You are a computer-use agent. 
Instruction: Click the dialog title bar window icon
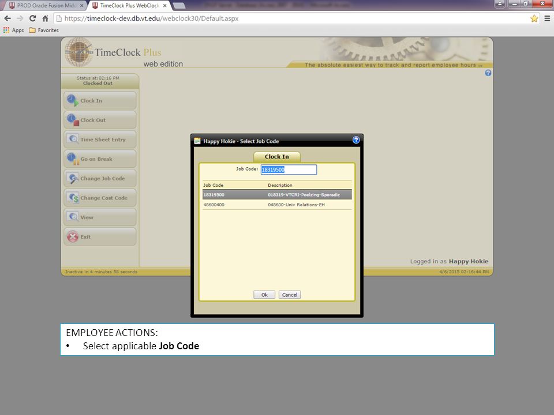click(x=197, y=141)
